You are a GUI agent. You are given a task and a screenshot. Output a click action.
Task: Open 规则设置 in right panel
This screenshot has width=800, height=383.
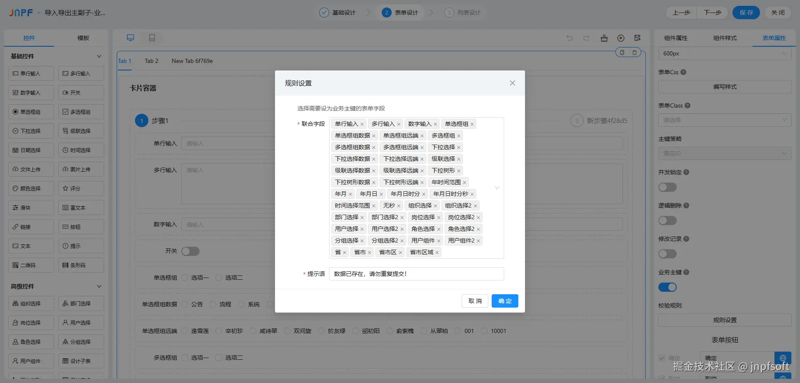[725, 320]
